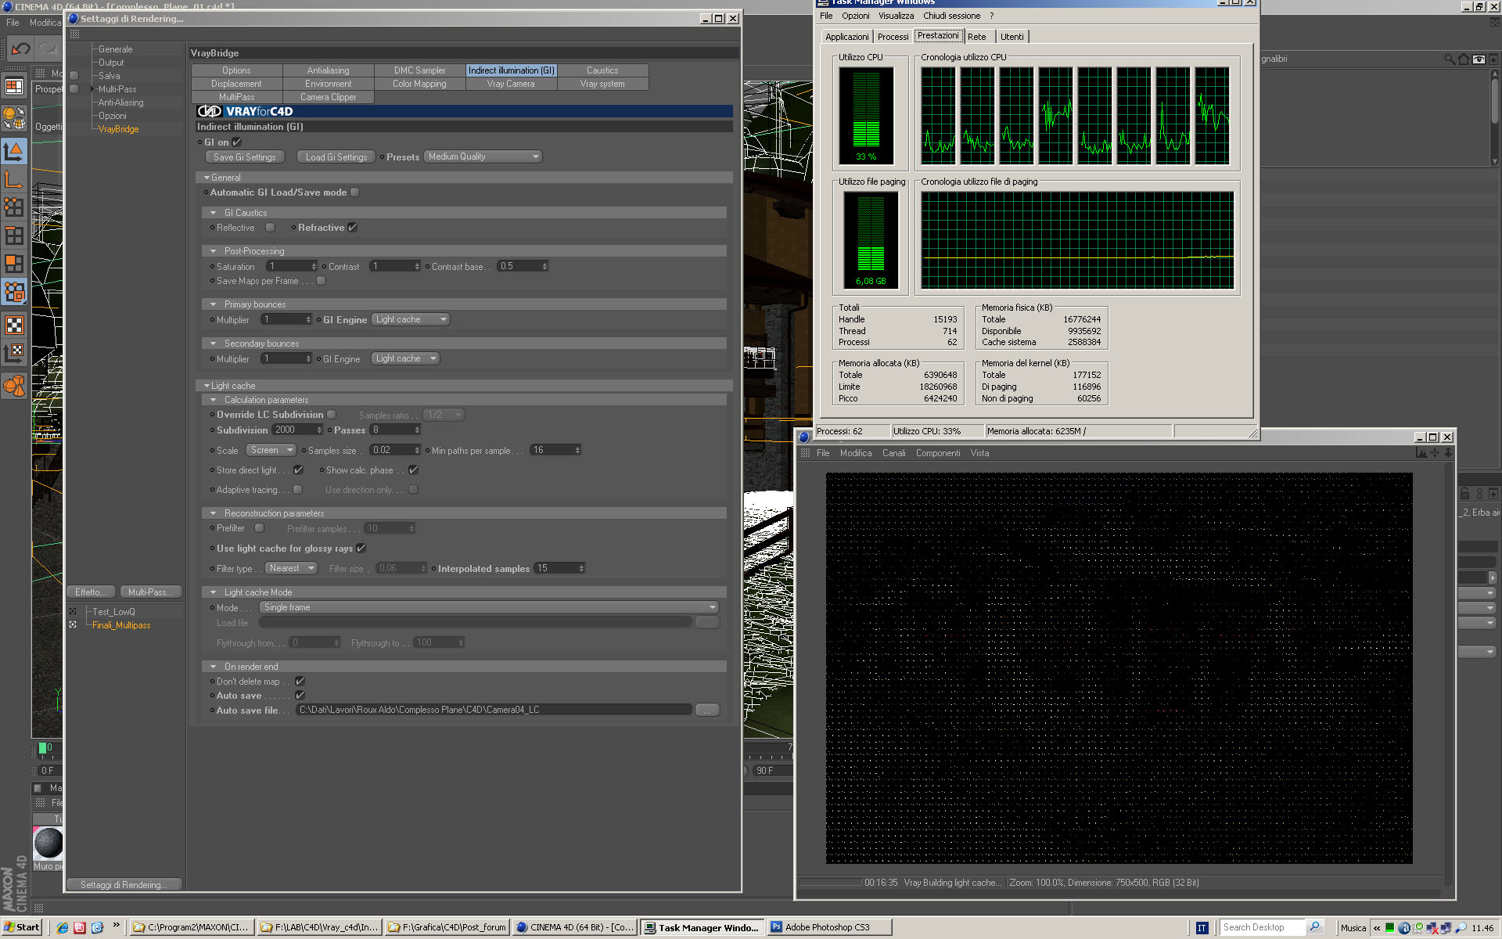Screen dimensions: 1502x939
Task: Choose the Edges mode icon
Action: pos(14,235)
